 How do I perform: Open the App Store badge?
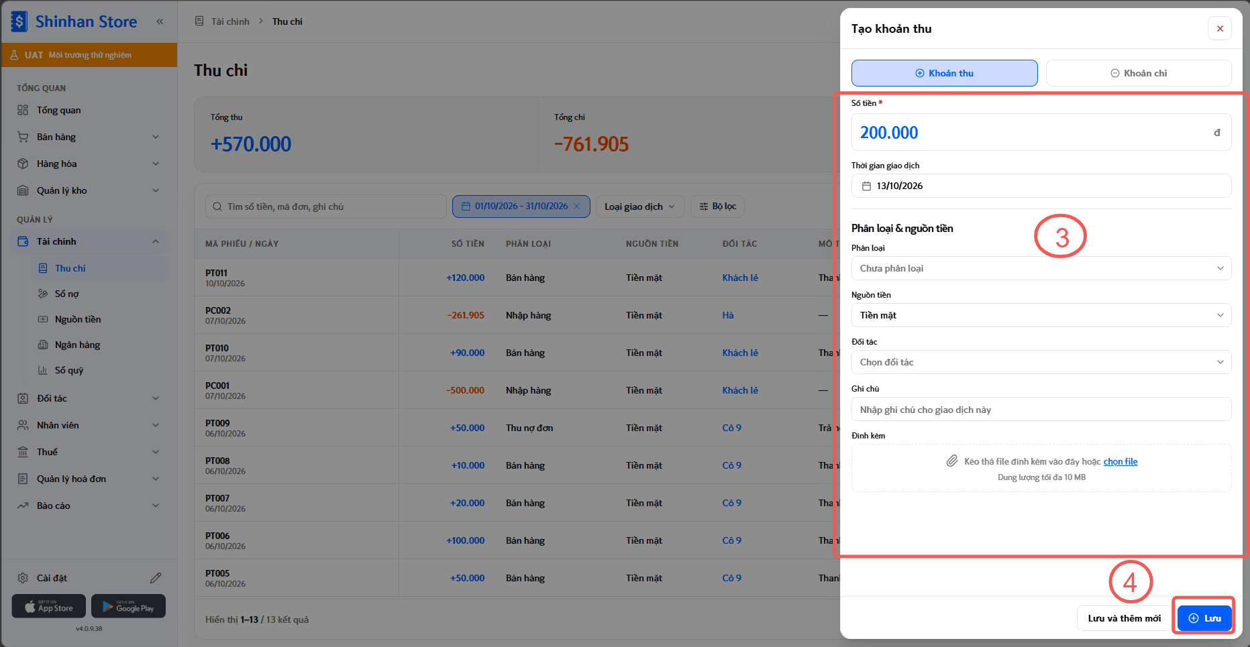pyautogui.click(x=48, y=606)
